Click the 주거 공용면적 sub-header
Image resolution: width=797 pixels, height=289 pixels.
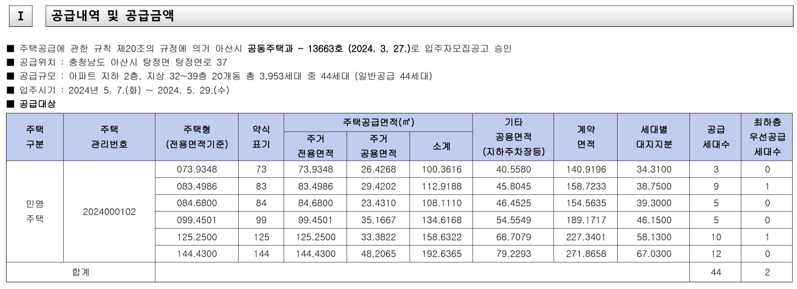point(378,146)
